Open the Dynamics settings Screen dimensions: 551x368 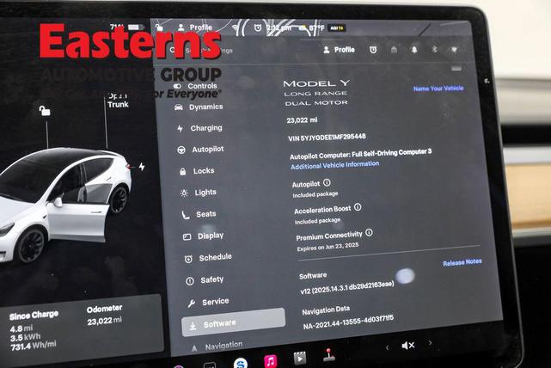(x=199, y=107)
